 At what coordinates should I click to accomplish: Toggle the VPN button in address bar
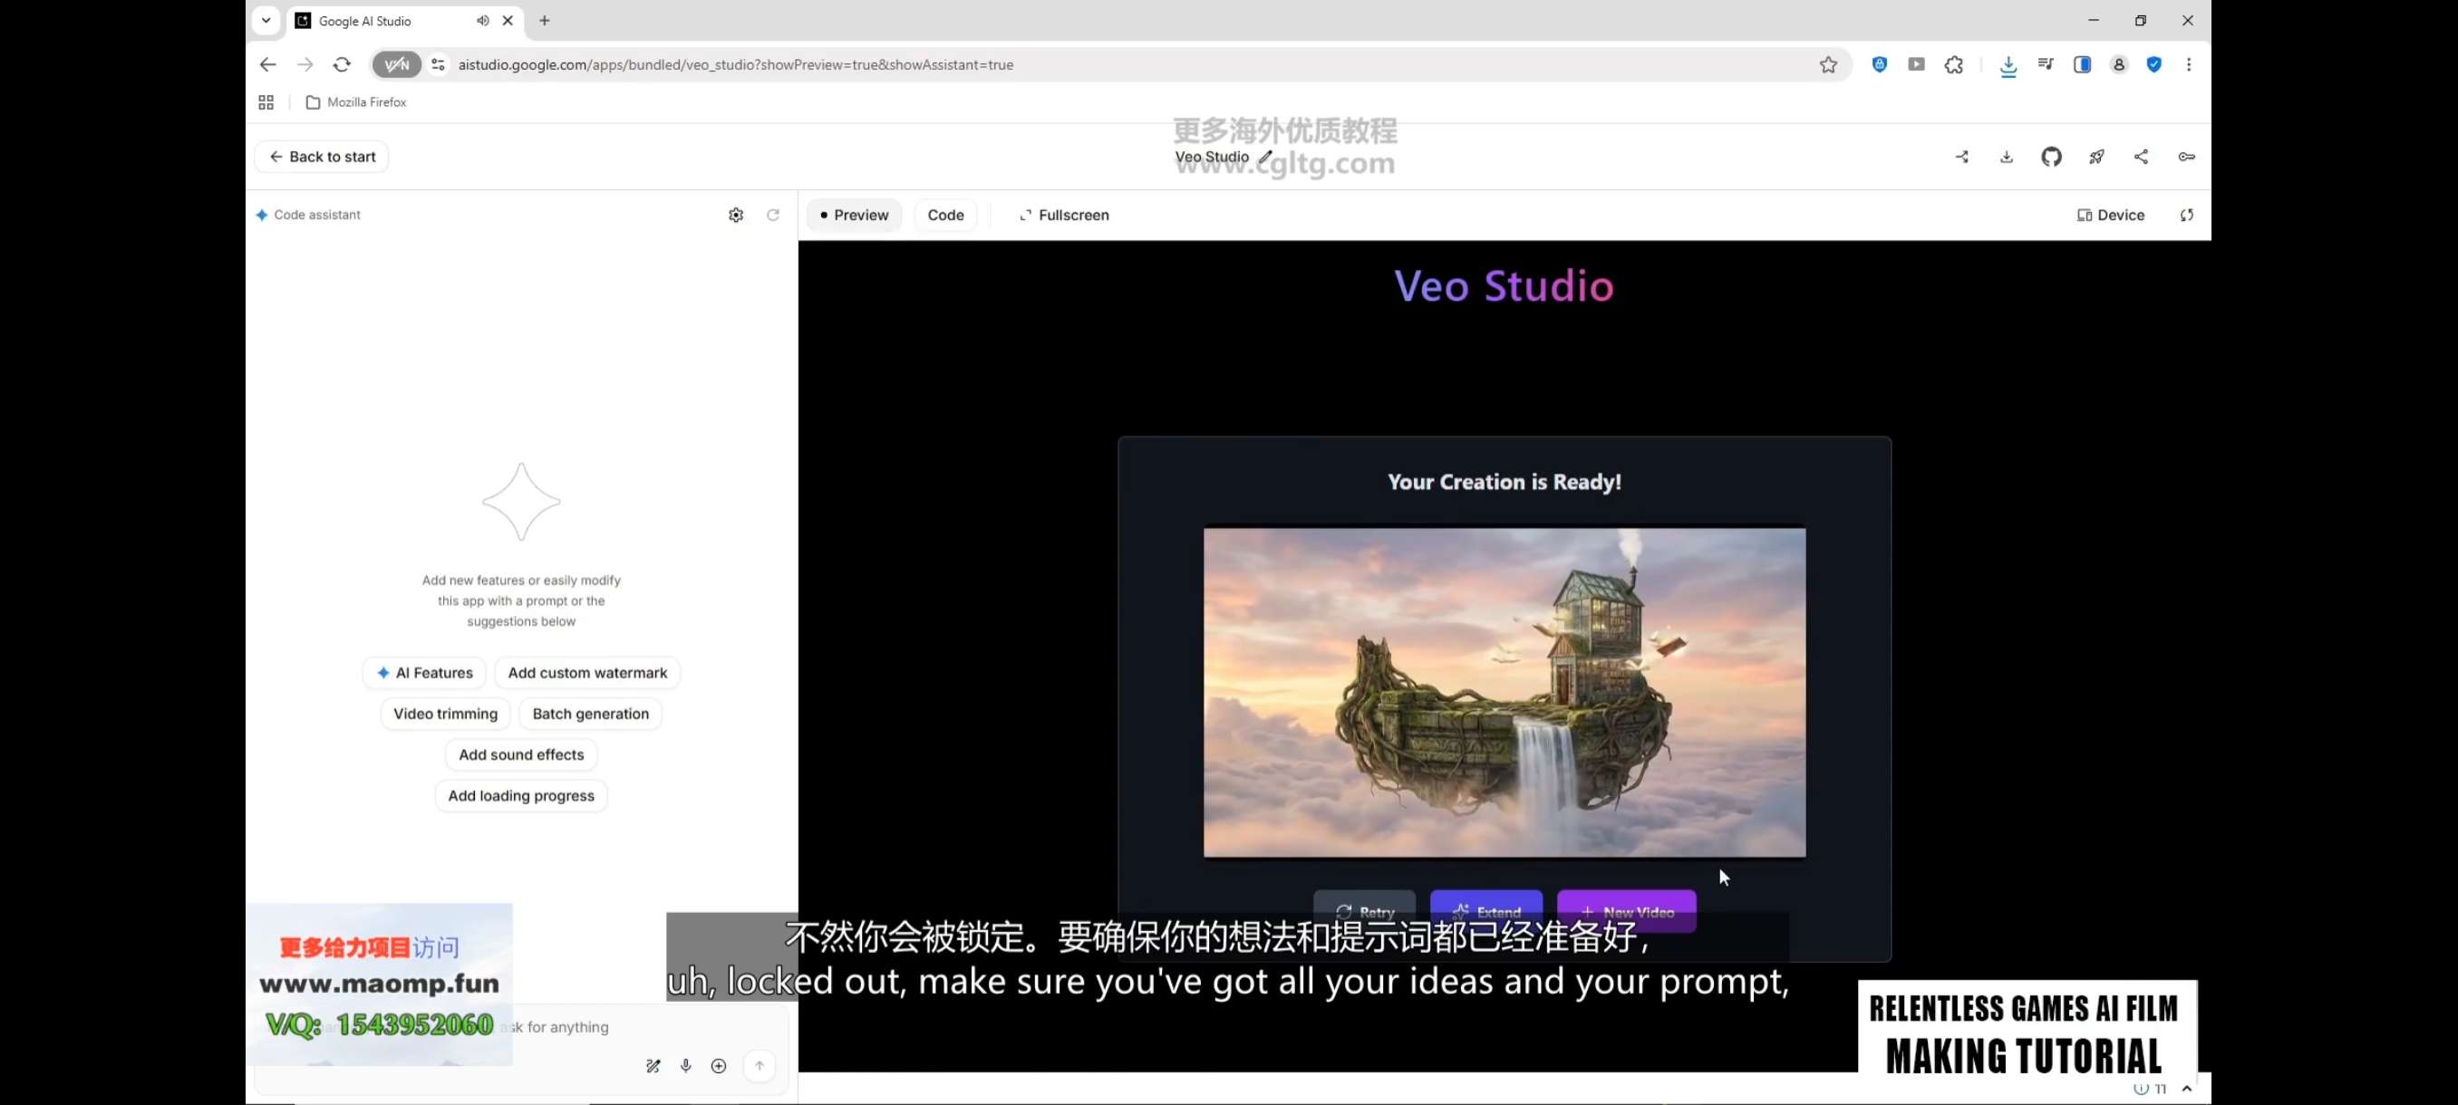point(396,65)
